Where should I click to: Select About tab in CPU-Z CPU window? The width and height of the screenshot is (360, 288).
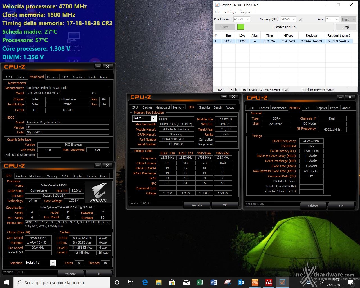[103, 176]
